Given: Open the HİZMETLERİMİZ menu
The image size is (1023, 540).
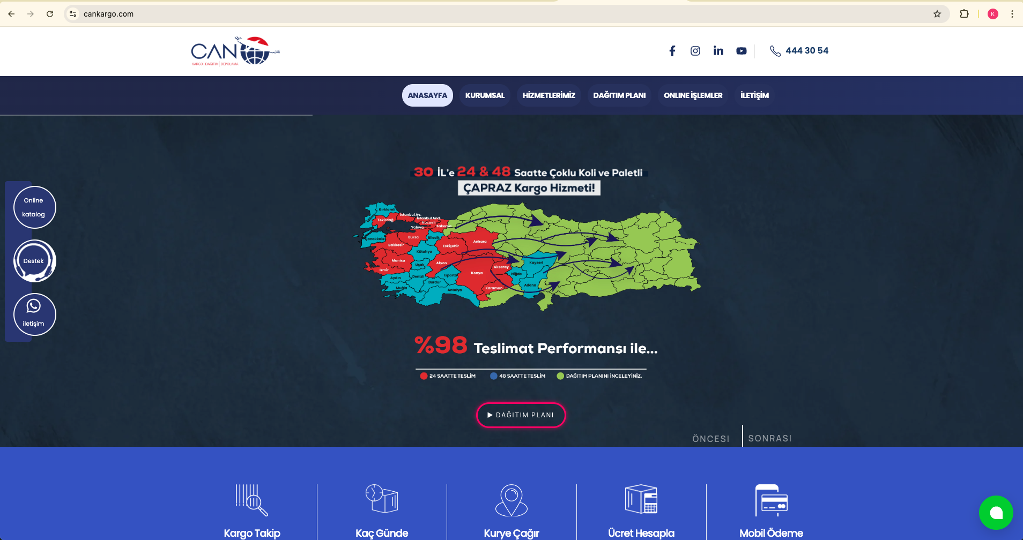Looking at the screenshot, I should [549, 95].
